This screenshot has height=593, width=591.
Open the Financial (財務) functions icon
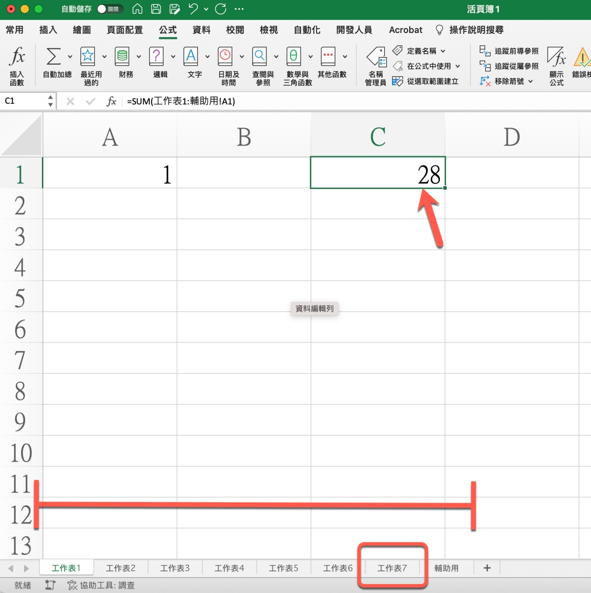pyautogui.click(x=122, y=57)
